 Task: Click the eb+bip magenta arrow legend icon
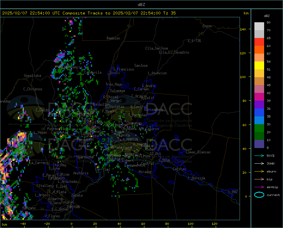click(259, 187)
